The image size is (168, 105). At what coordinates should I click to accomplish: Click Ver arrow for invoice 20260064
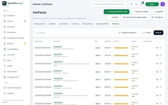pos(159,72)
